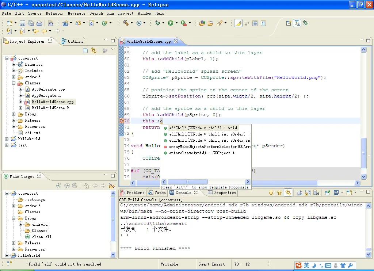This screenshot has width=374, height=271.
Task: Open the Navigate menu
Action: 76,14
